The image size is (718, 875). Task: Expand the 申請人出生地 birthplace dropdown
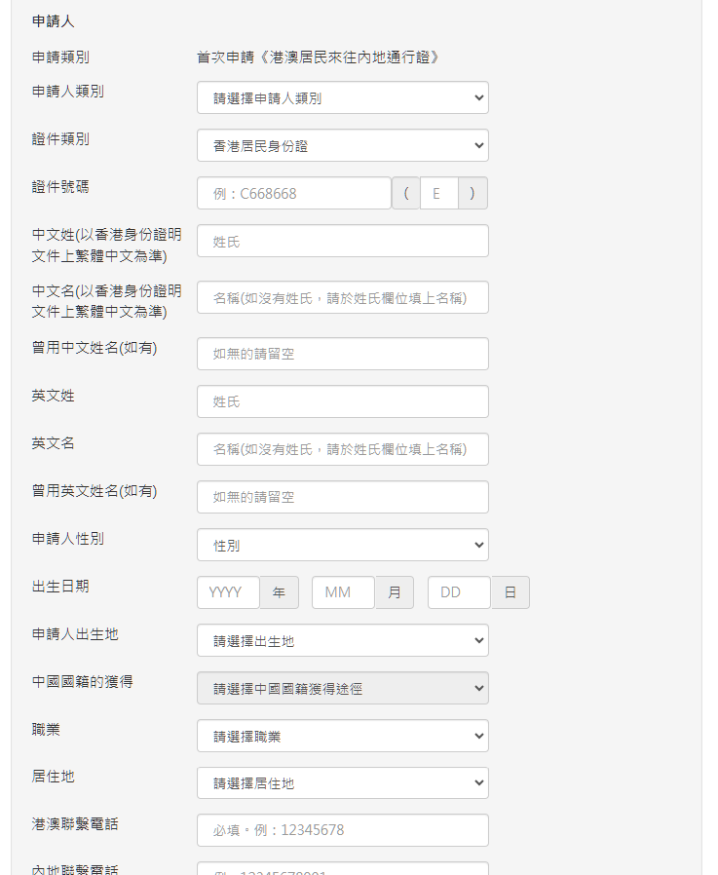click(342, 640)
